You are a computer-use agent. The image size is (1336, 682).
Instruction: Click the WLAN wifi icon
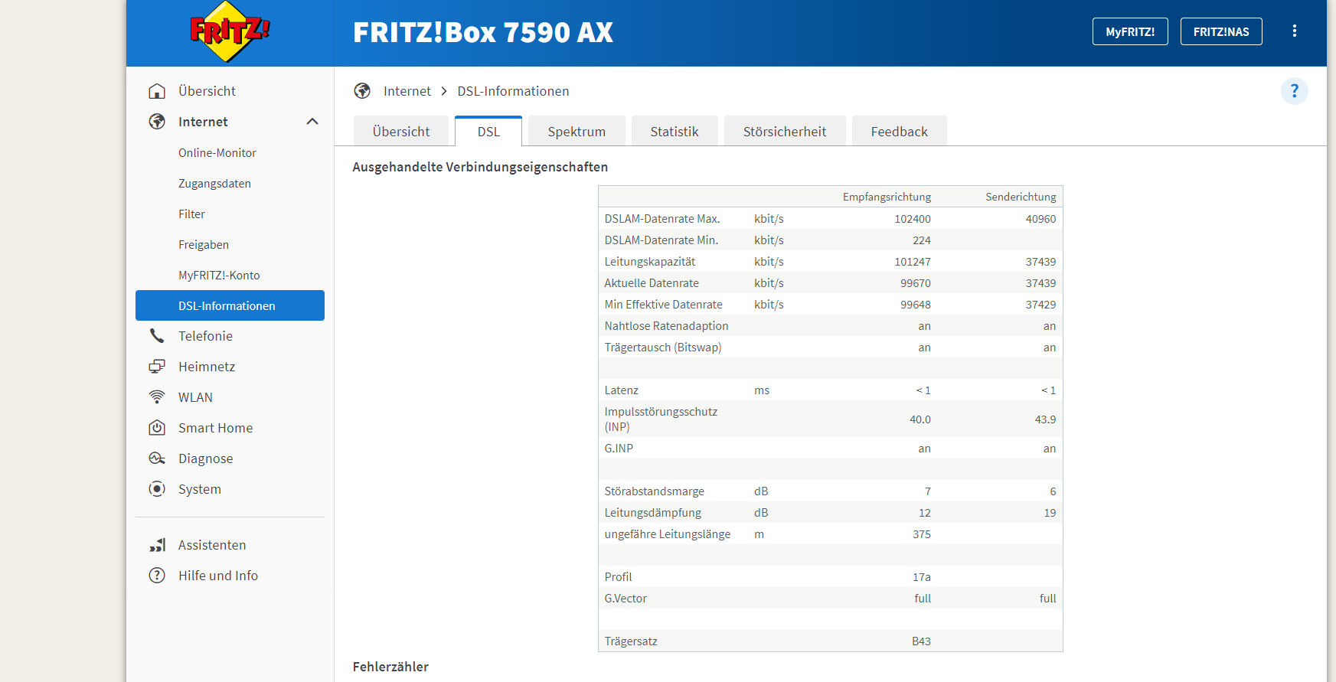[157, 397]
